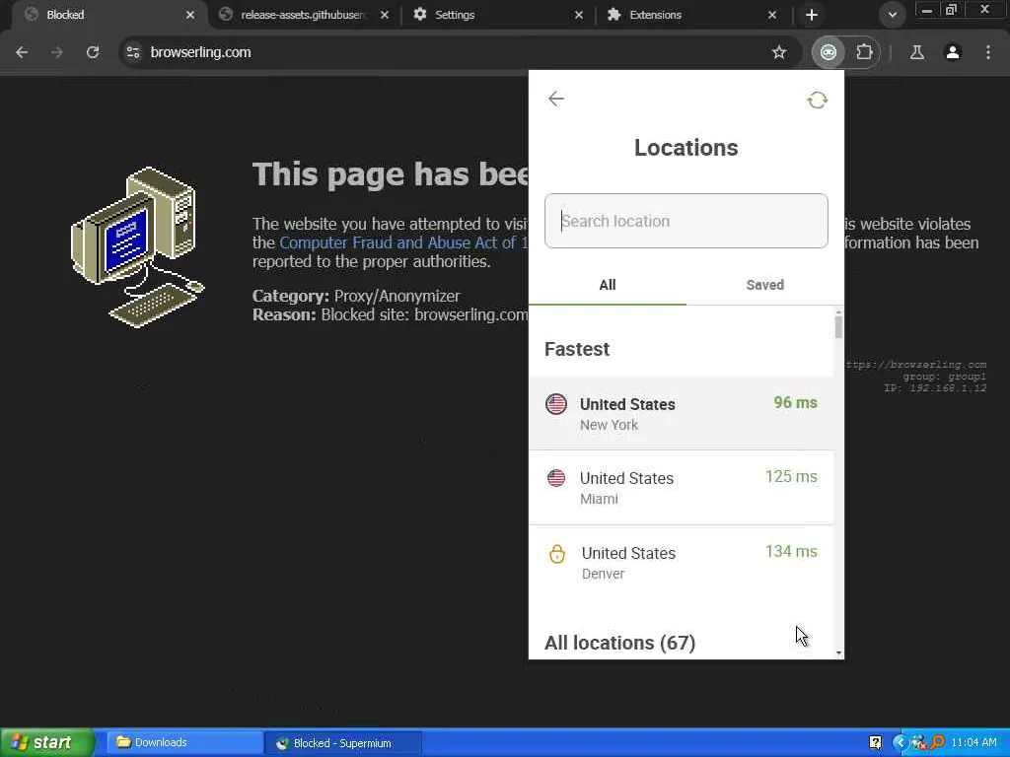Open Downloads folder from taskbar
The width and height of the screenshot is (1010, 757).
(x=183, y=743)
